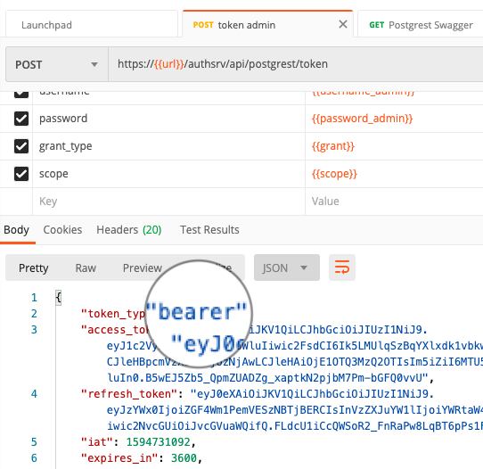Uncheck the grant_type parameter checkbox

coord(21,146)
